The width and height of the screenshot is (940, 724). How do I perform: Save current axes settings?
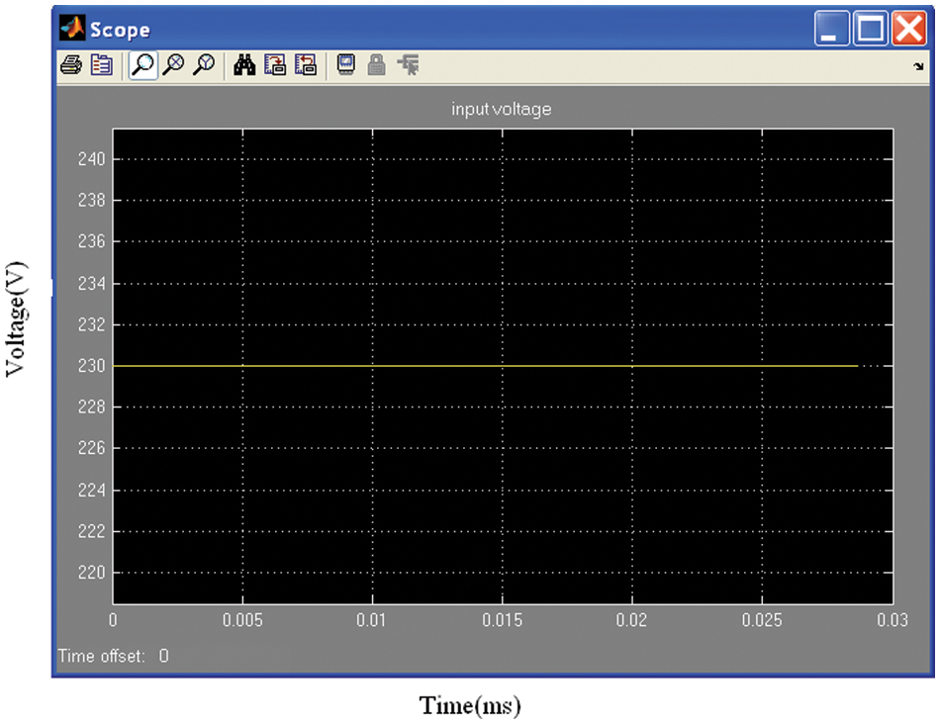(276, 66)
